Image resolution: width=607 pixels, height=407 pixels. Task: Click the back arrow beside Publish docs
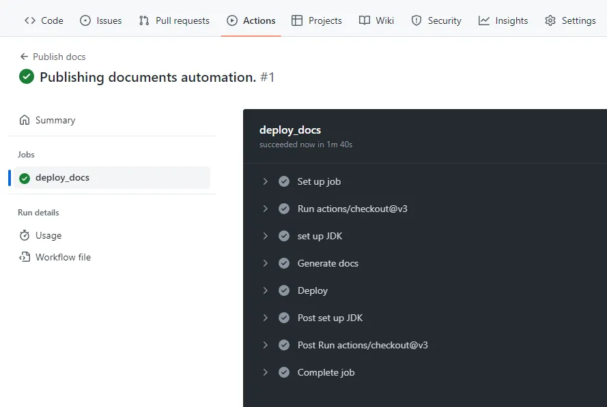pos(25,57)
